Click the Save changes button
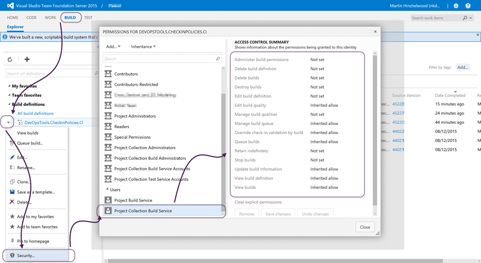 pos(278,213)
